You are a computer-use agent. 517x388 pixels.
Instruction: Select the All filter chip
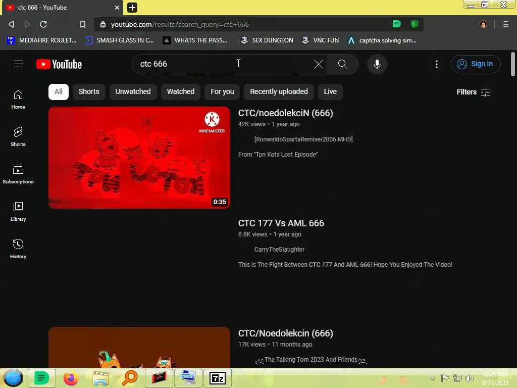click(x=59, y=92)
